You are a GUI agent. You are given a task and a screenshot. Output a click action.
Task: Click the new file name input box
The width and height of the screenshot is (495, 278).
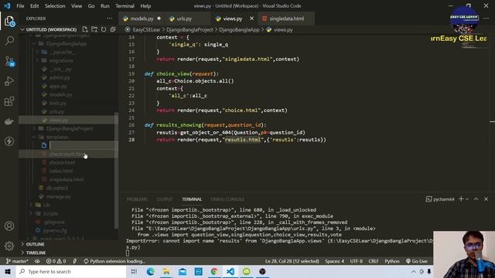click(83, 145)
